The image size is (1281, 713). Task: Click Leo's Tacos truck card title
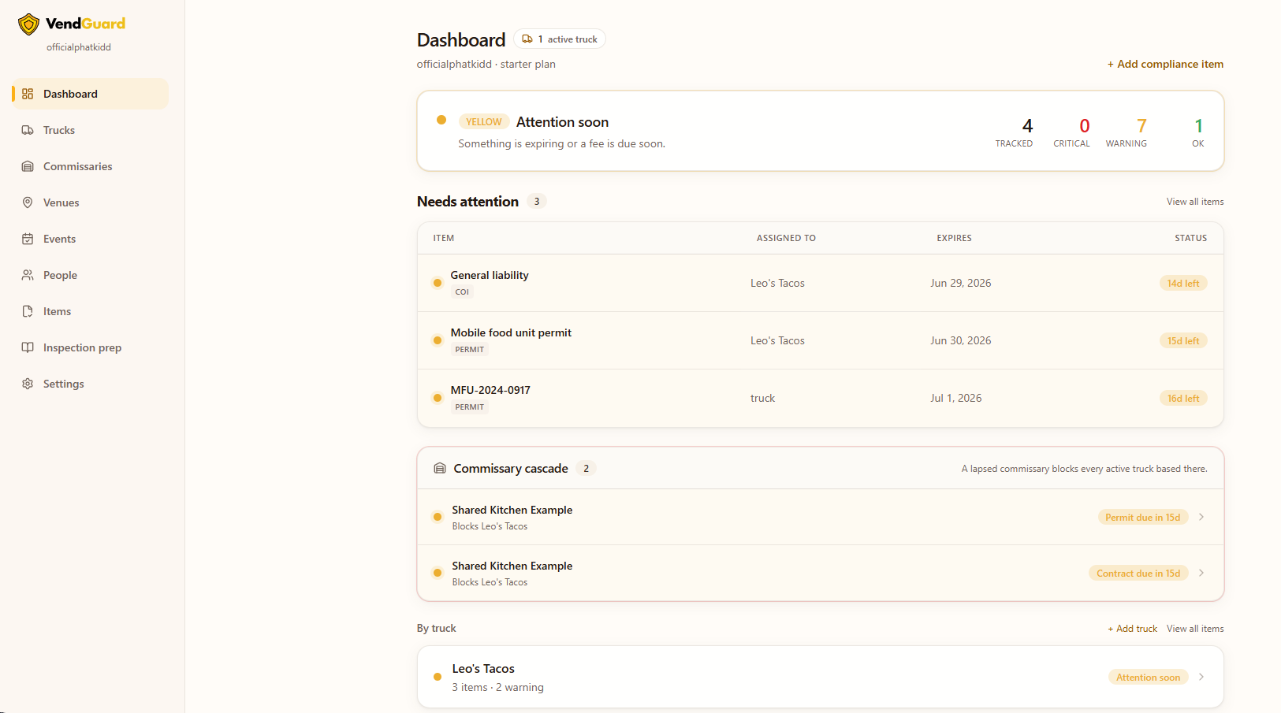click(x=483, y=669)
